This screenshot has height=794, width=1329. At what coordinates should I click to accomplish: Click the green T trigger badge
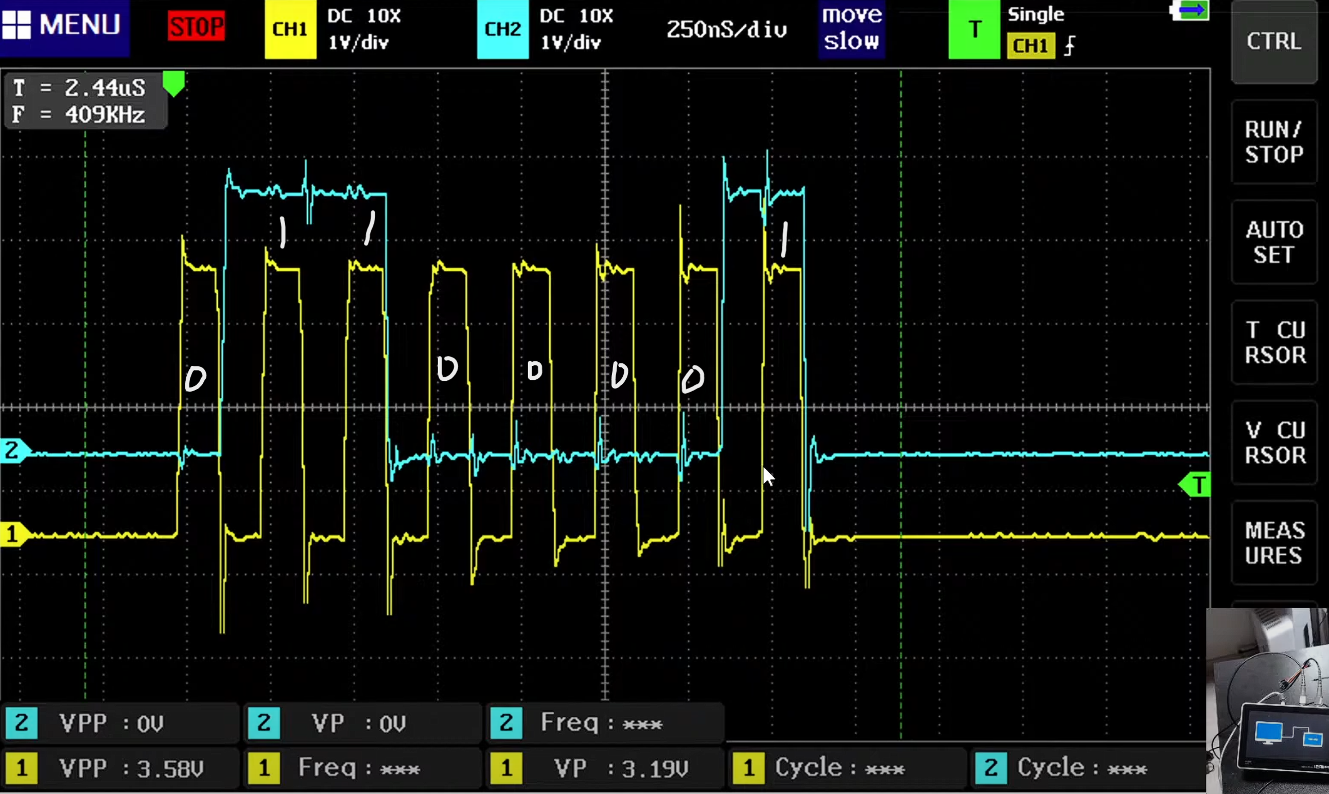[x=974, y=29]
